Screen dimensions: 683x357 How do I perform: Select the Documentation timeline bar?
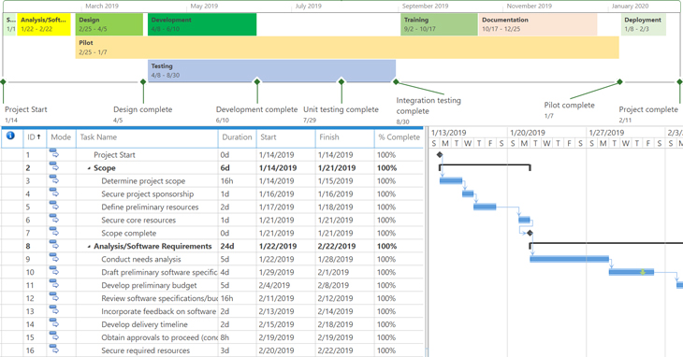[x=538, y=25]
